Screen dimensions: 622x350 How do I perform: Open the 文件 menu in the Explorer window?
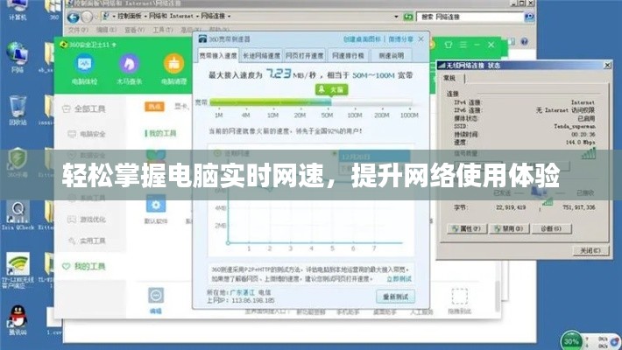pos(78,30)
